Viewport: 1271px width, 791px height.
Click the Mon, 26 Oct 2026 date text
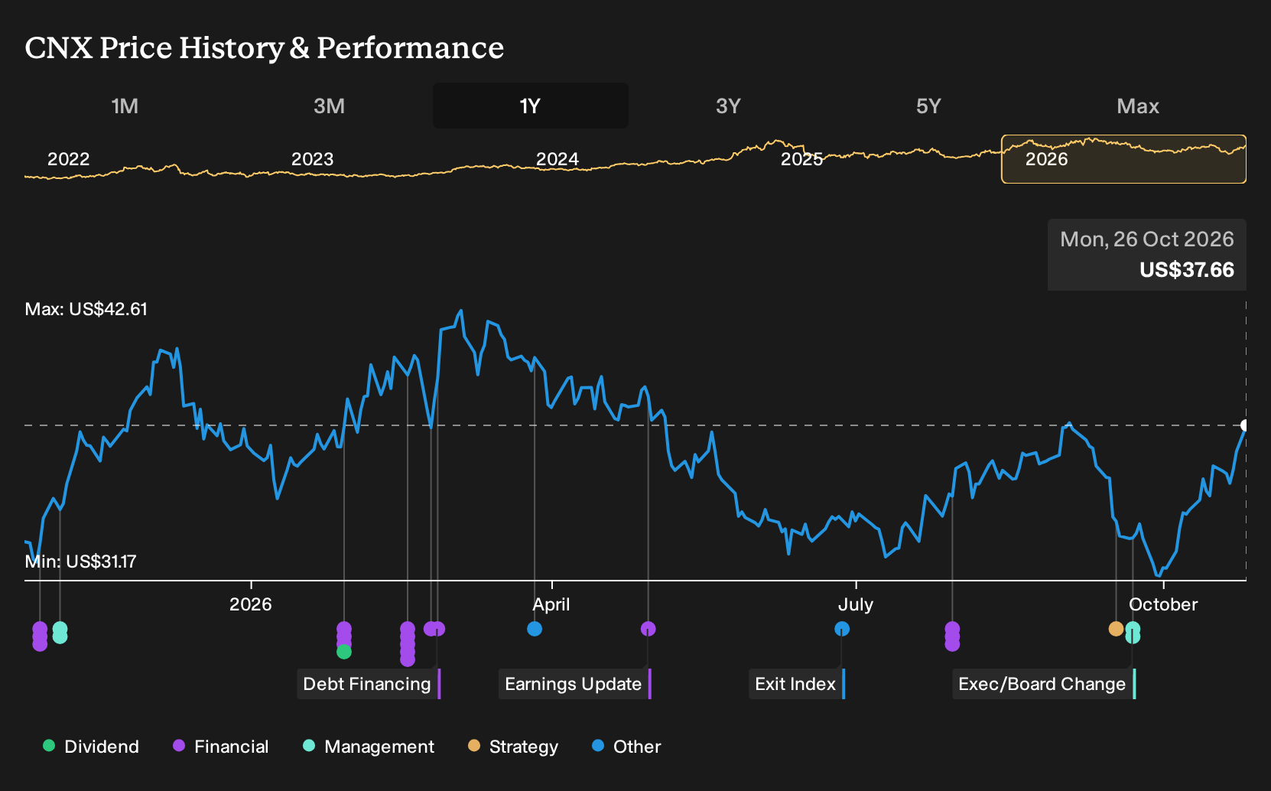click(1147, 239)
